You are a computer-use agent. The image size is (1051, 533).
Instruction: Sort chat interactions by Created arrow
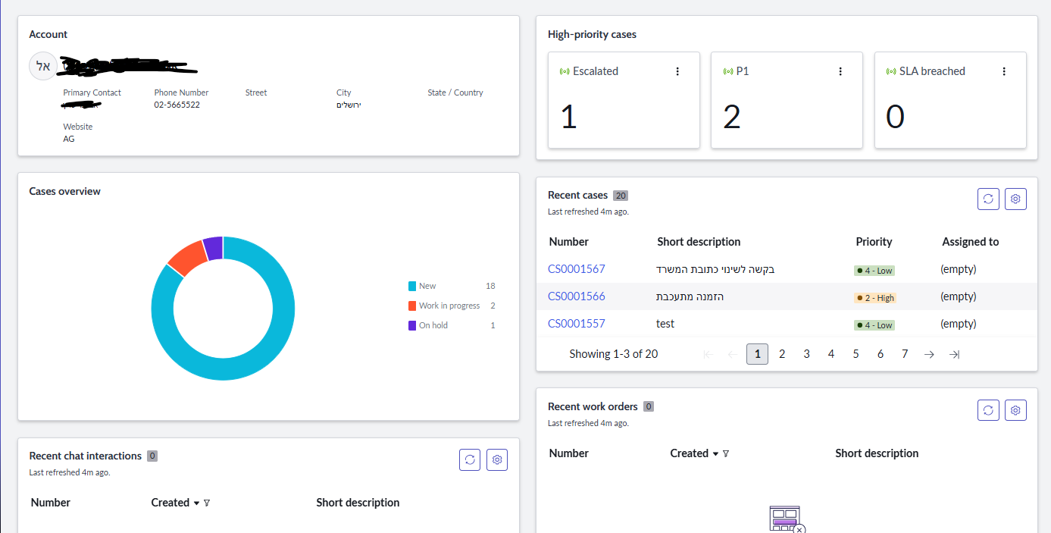[196, 503]
